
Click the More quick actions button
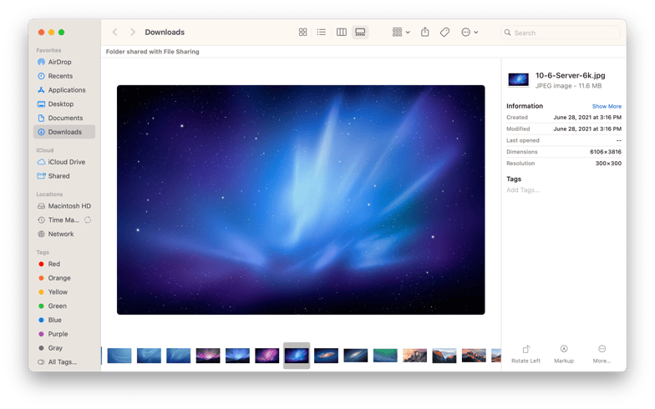coord(602,354)
